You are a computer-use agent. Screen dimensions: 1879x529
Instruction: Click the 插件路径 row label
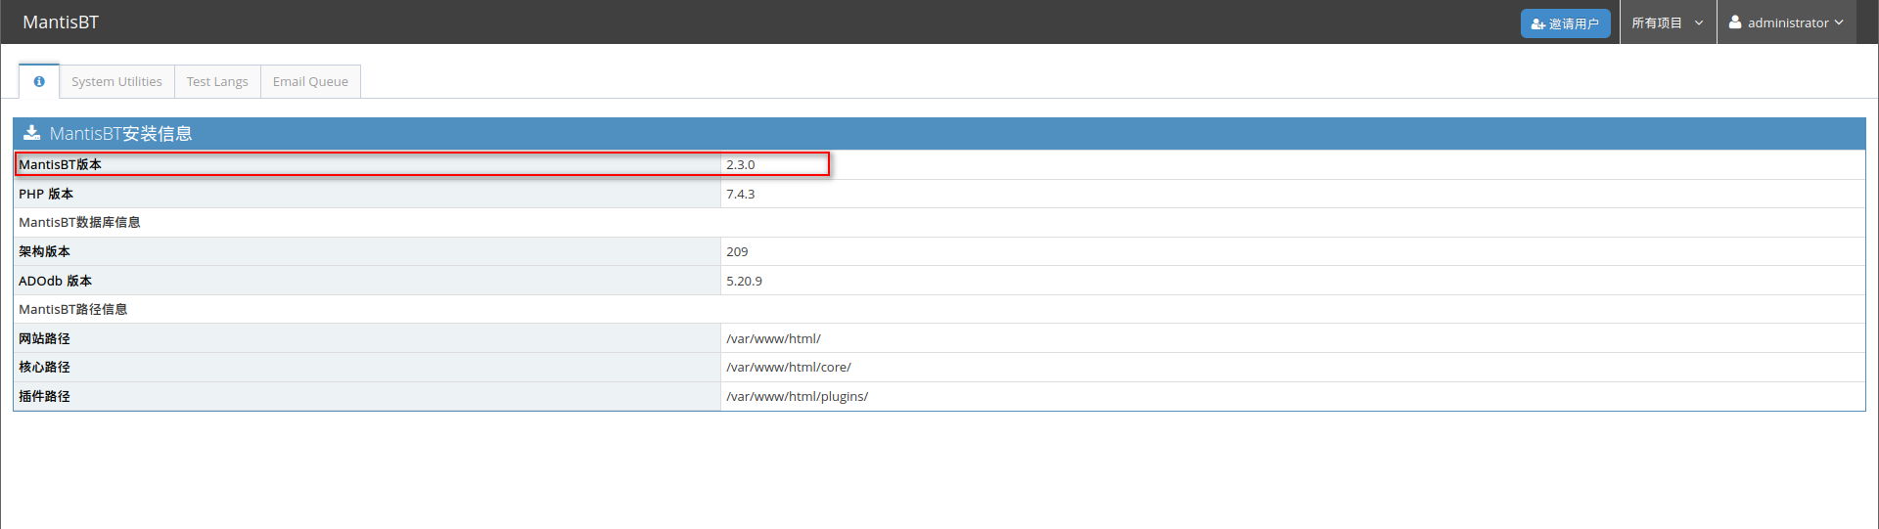click(x=44, y=396)
